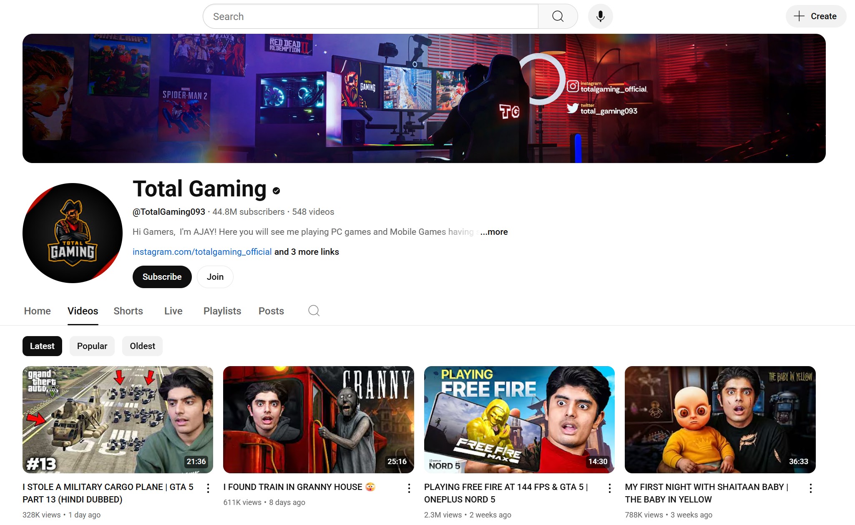Image resolution: width=855 pixels, height=525 pixels.
Task: Open the Create button menu
Action: [x=816, y=16]
